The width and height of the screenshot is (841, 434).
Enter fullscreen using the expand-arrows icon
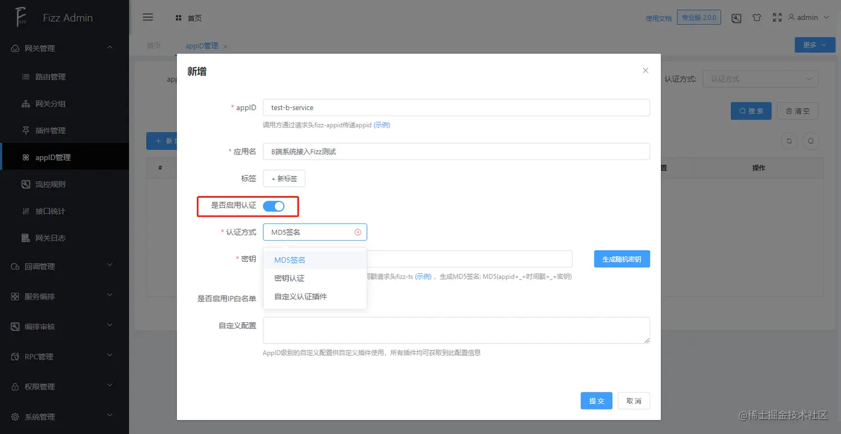777,17
